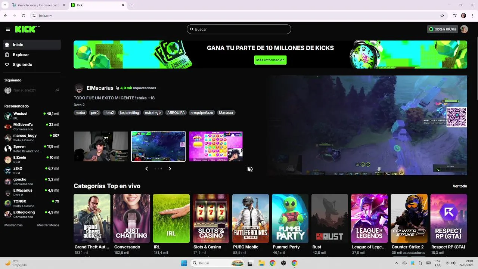Open fransuarez21 in Siguiendo list
Viewport: 478px width, 269px height.
[x=32, y=90]
